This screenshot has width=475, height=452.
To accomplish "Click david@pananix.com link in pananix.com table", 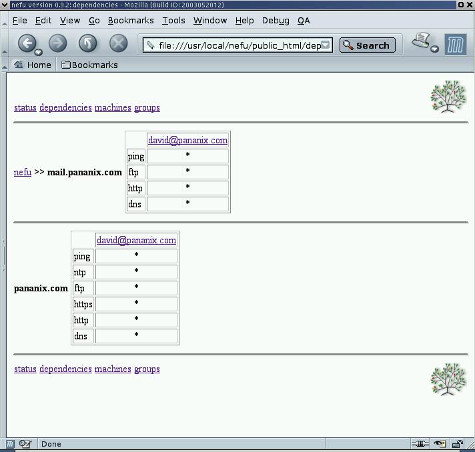I will pos(136,240).
